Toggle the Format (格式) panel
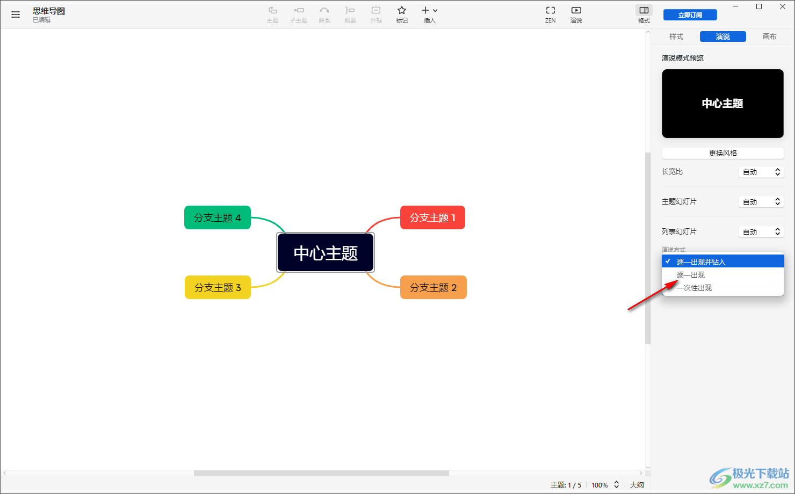 click(x=644, y=14)
